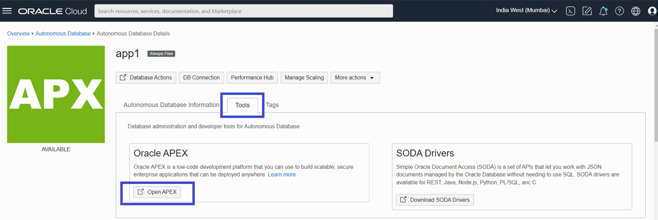This screenshot has width=658, height=220.
Task: Click the SODA Drivers card heading
Action: coord(425,153)
